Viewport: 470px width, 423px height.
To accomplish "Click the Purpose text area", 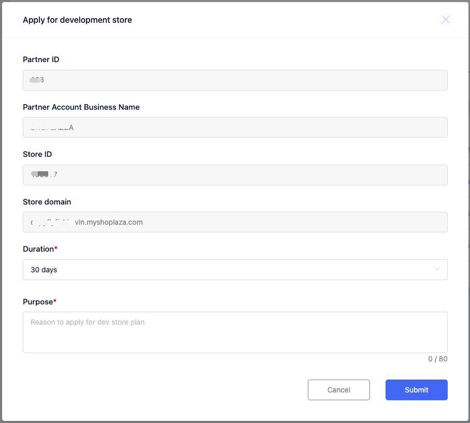I will point(235,332).
